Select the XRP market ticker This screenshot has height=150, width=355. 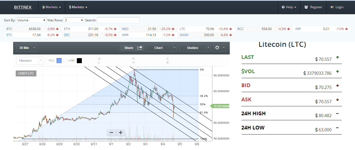tap(322, 29)
